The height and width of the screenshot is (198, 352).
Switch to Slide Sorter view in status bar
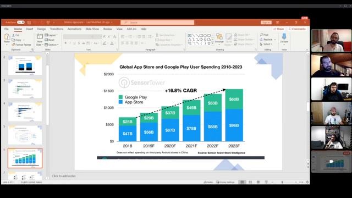[x=250, y=182]
